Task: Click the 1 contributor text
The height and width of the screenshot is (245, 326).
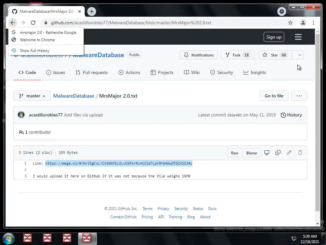Action: [x=35, y=132]
